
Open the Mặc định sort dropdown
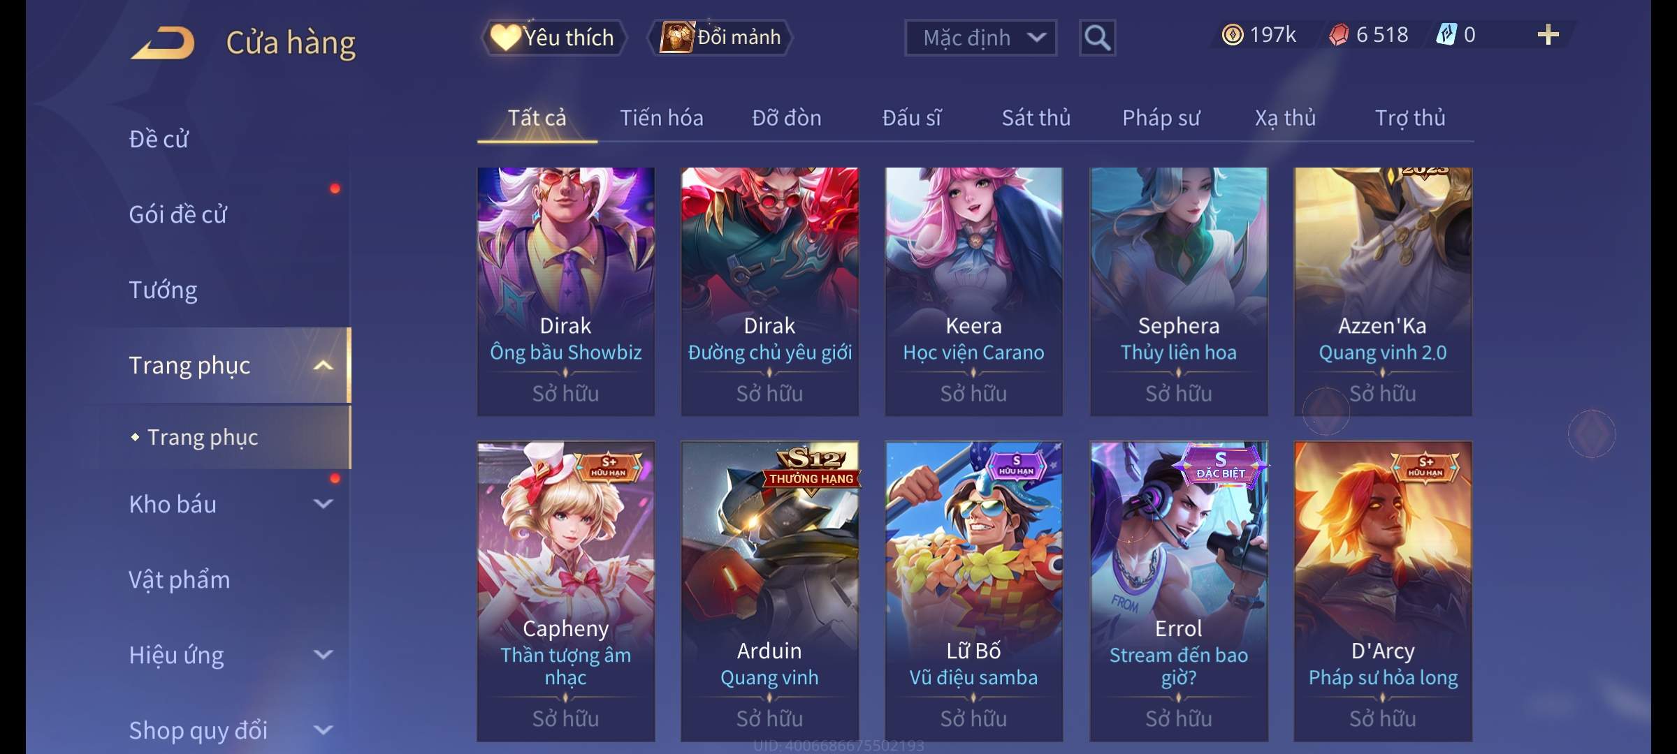click(980, 38)
